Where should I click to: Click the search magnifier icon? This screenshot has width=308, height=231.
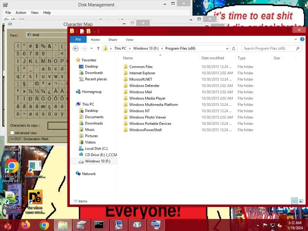pyautogui.click(x=297, y=48)
